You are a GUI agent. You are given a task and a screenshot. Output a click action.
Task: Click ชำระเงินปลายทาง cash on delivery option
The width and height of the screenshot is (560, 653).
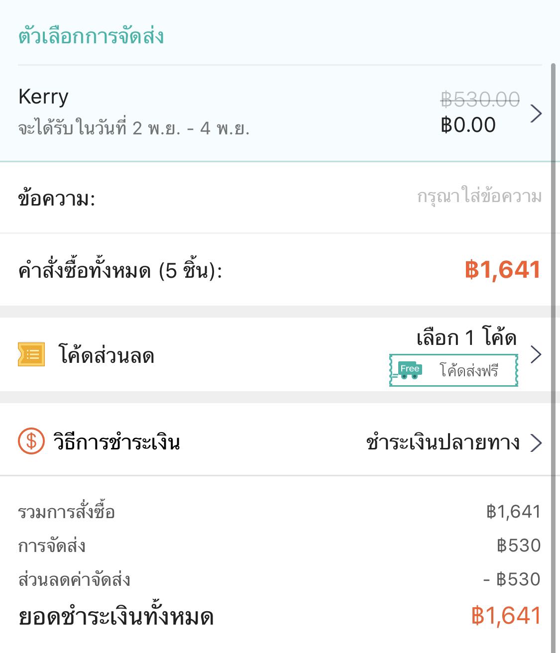point(443,442)
